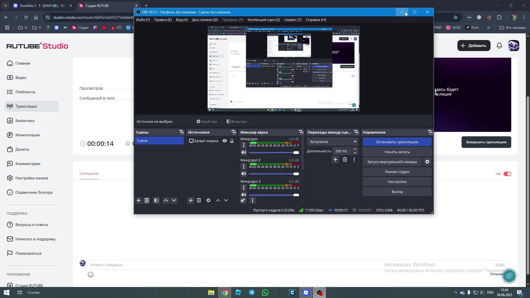
Task: Open the Микр/доп channel options menu
Action: 243,145
